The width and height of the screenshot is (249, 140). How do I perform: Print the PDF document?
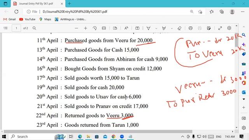click(191, 28)
